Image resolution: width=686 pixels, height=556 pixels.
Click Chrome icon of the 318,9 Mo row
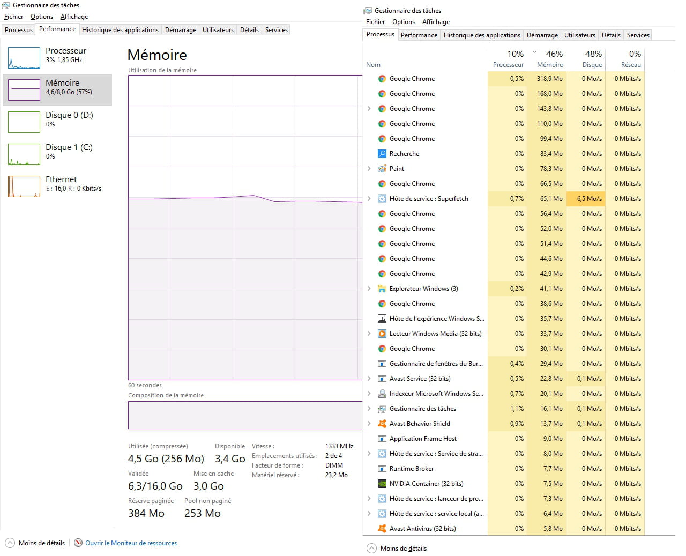(x=382, y=79)
